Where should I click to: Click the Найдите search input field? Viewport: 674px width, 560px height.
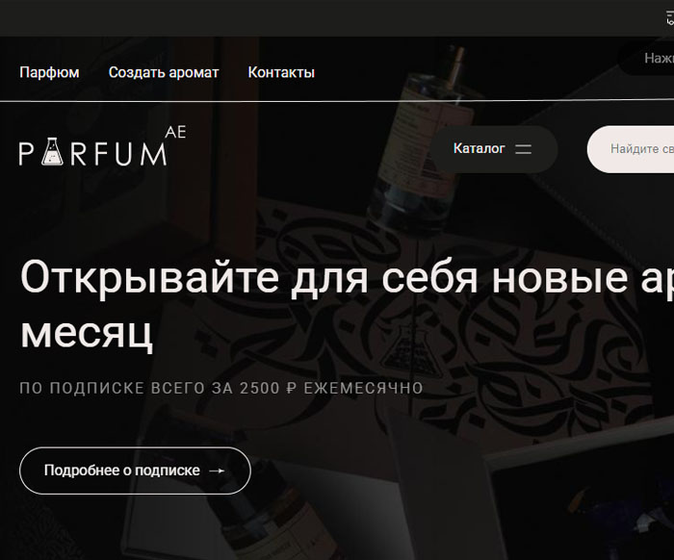(631, 149)
